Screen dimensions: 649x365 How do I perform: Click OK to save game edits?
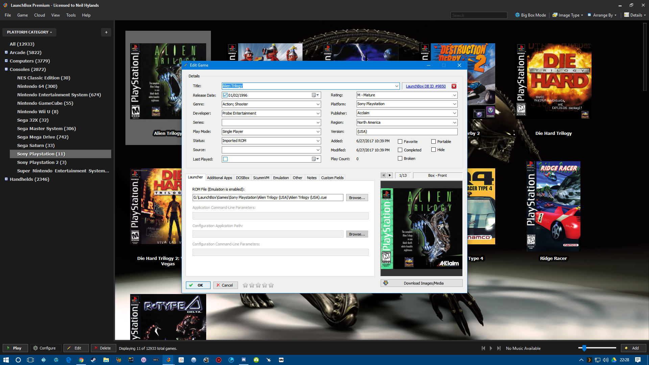click(198, 285)
